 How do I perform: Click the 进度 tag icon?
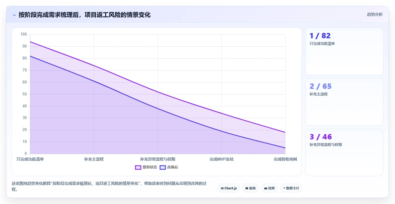click(x=266, y=188)
